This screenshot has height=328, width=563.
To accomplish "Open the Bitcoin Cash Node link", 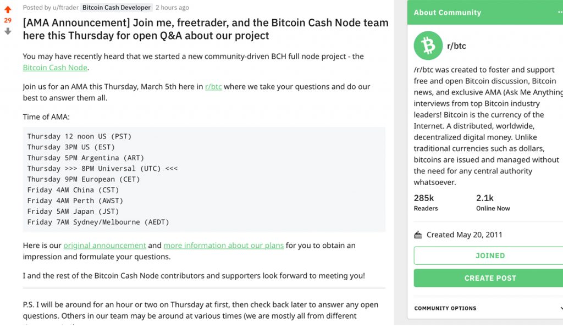I will (x=54, y=68).
